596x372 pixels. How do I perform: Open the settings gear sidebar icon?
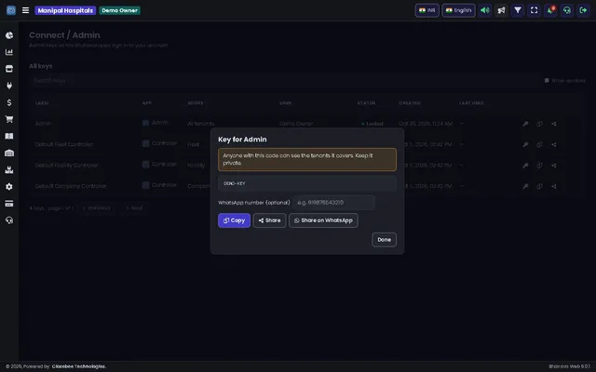[x=9, y=187]
